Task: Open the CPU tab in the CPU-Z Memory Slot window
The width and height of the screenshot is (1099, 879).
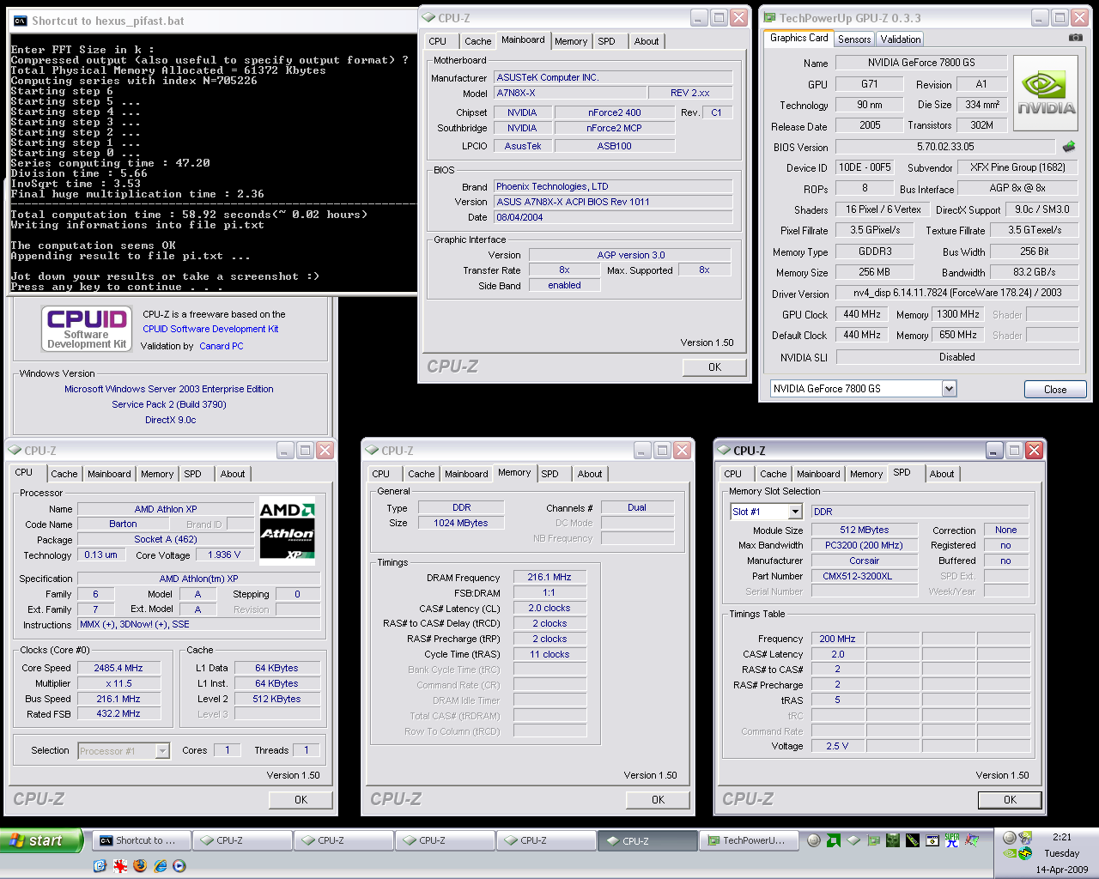Action: [733, 474]
